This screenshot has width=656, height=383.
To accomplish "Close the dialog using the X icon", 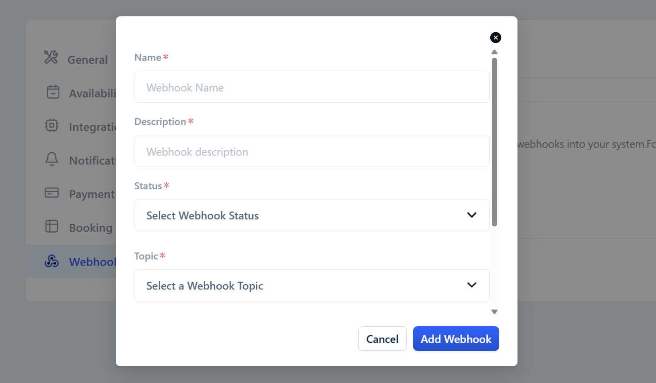I will click(496, 38).
